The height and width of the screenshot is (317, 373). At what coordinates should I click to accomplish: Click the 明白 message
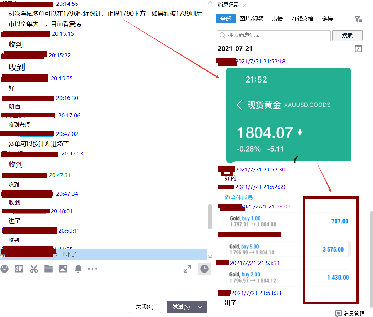tap(15, 107)
